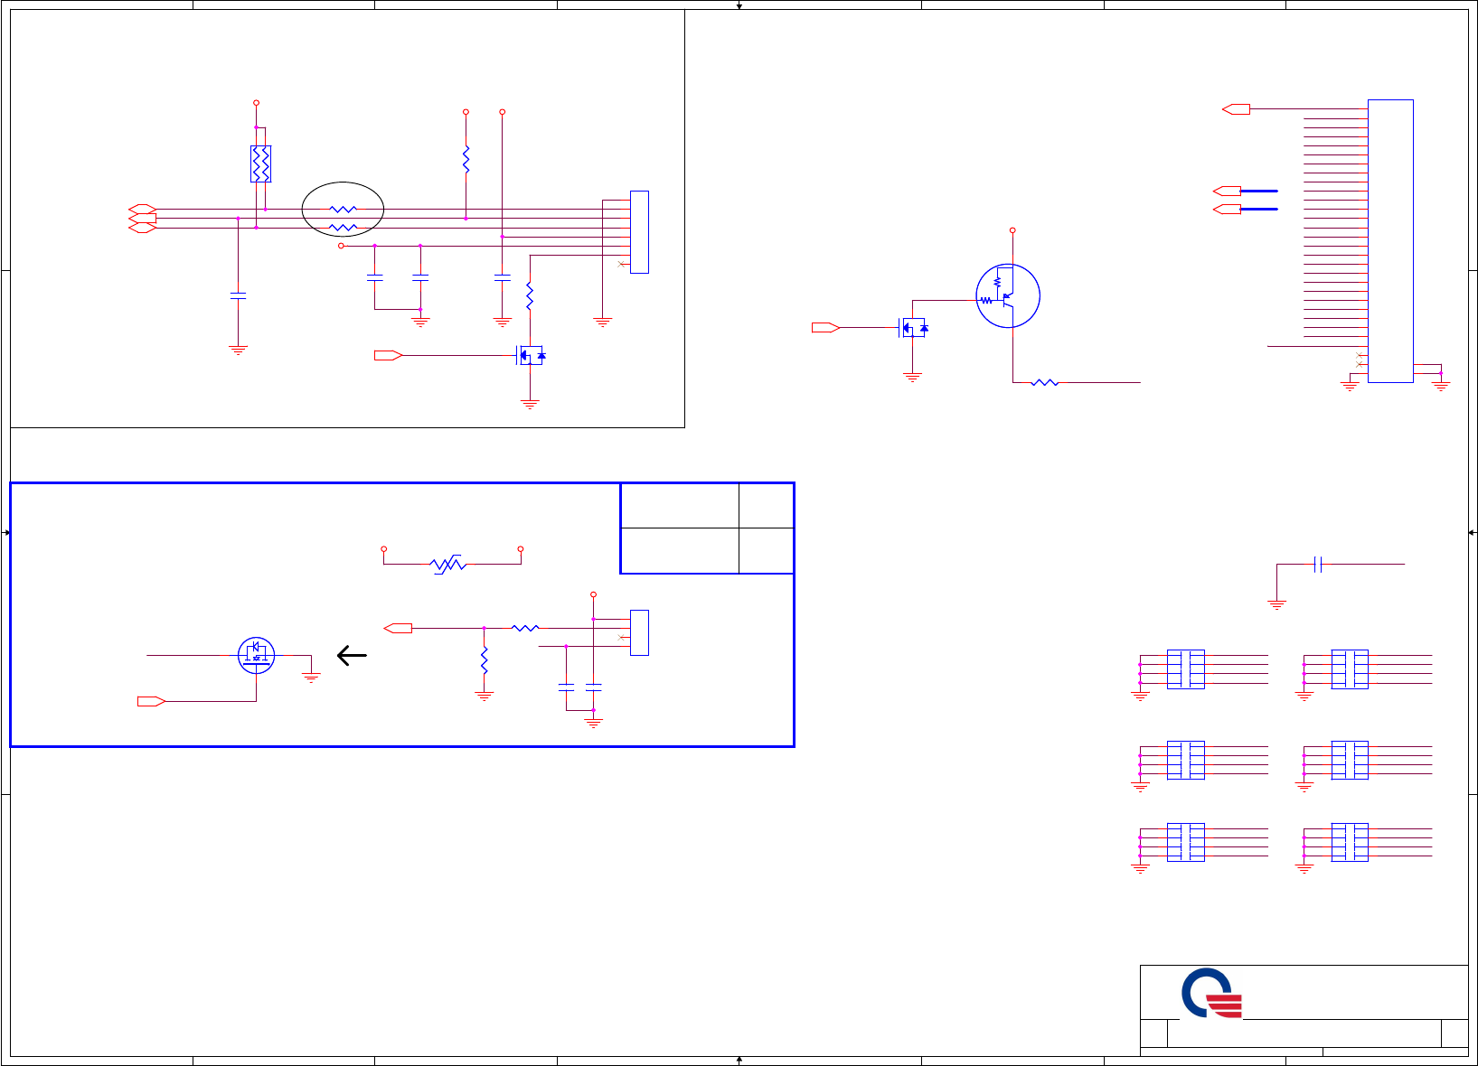The width and height of the screenshot is (1478, 1066).
Task: Click the input port below the small circled MOSFET
Action: [151, 701]
